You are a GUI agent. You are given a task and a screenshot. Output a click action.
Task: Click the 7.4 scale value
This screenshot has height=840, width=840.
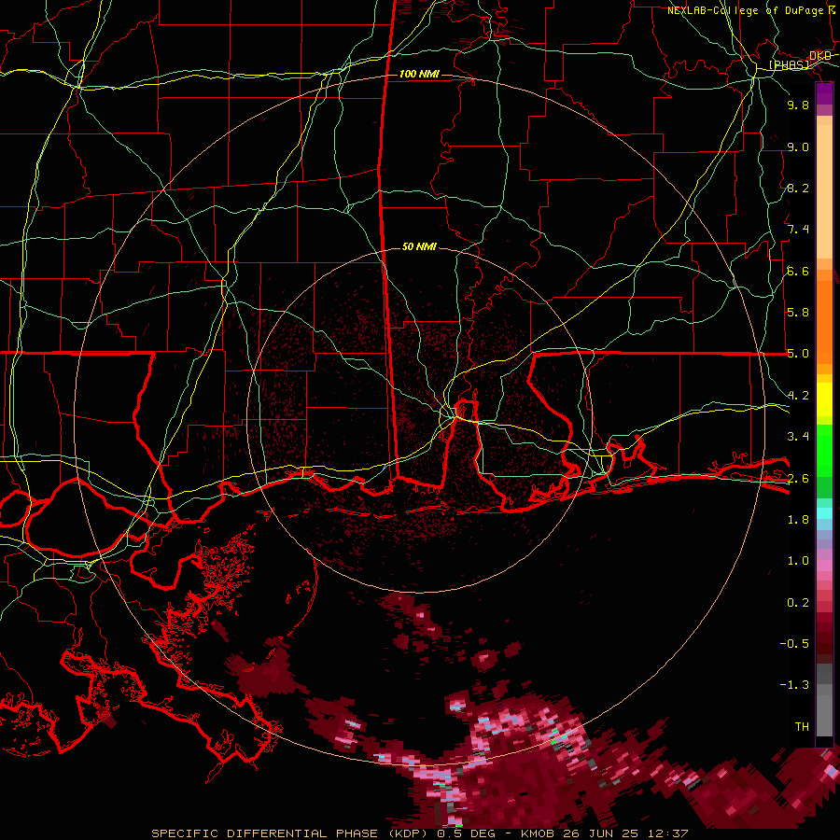pos(798,230)
